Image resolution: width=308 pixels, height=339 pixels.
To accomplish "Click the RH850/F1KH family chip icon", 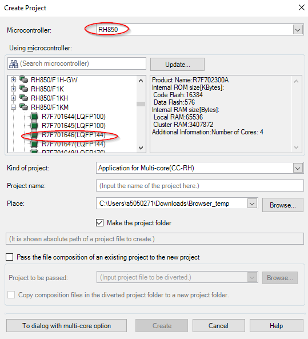I will [x=23, y=98].
